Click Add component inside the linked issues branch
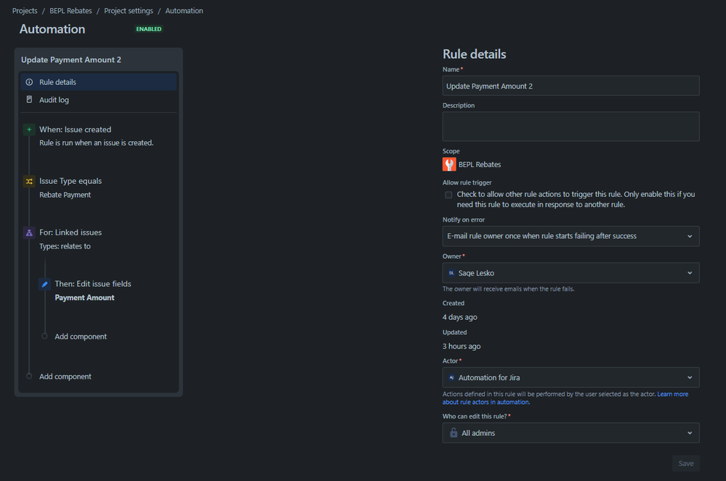Image resolution: width=726 pixels, height=481 pixels. (81, 336)
